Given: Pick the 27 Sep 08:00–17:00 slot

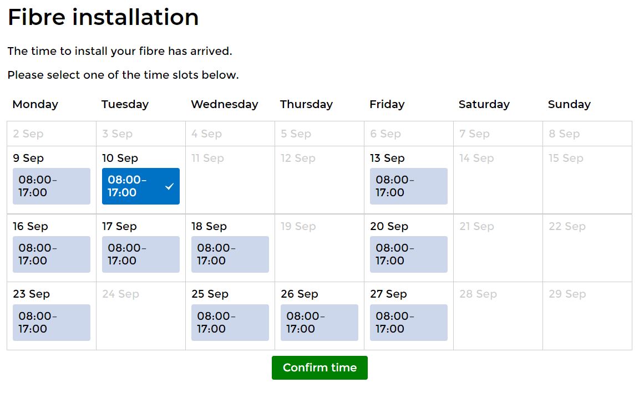Looking at the screenshot, I should (408, 322).
